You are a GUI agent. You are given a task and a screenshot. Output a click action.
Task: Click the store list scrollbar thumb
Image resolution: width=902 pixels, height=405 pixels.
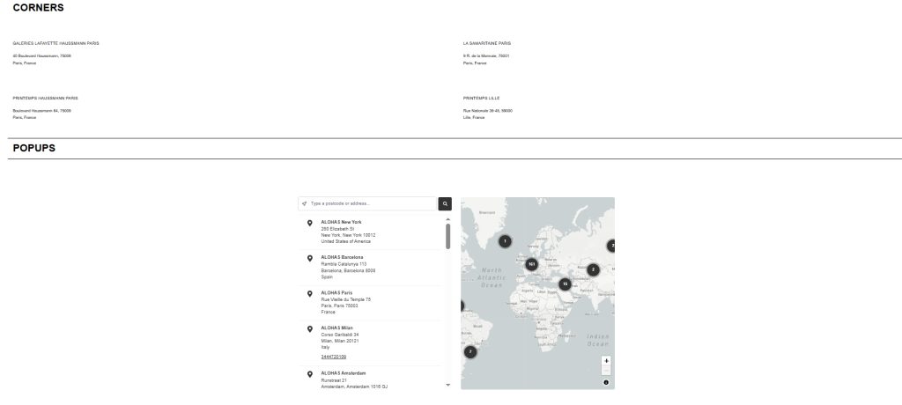[x=447, y=236]
